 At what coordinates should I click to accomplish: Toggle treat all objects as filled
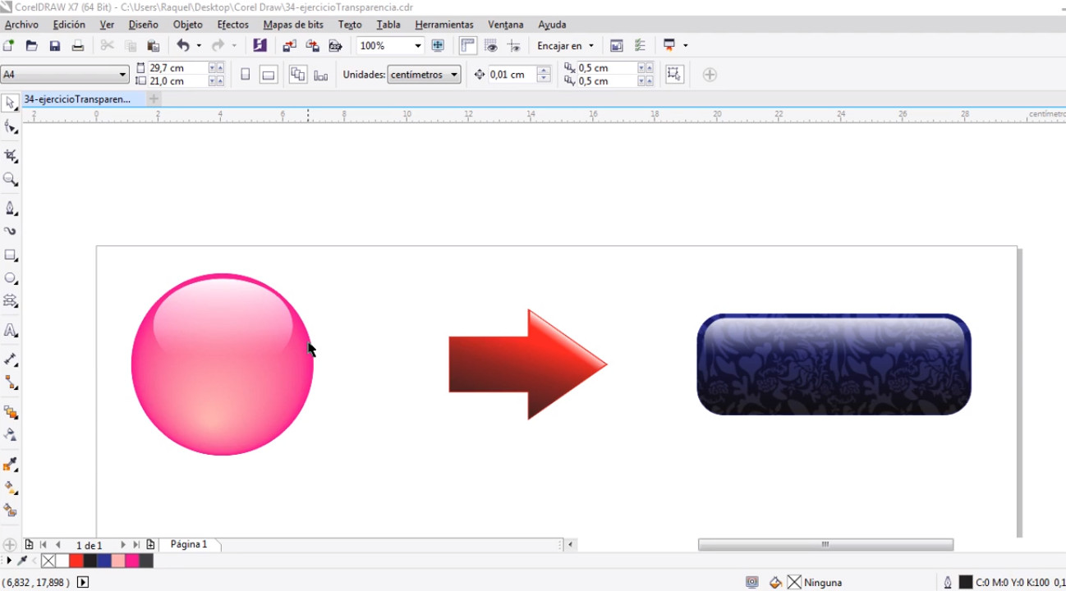pos(674,74)
